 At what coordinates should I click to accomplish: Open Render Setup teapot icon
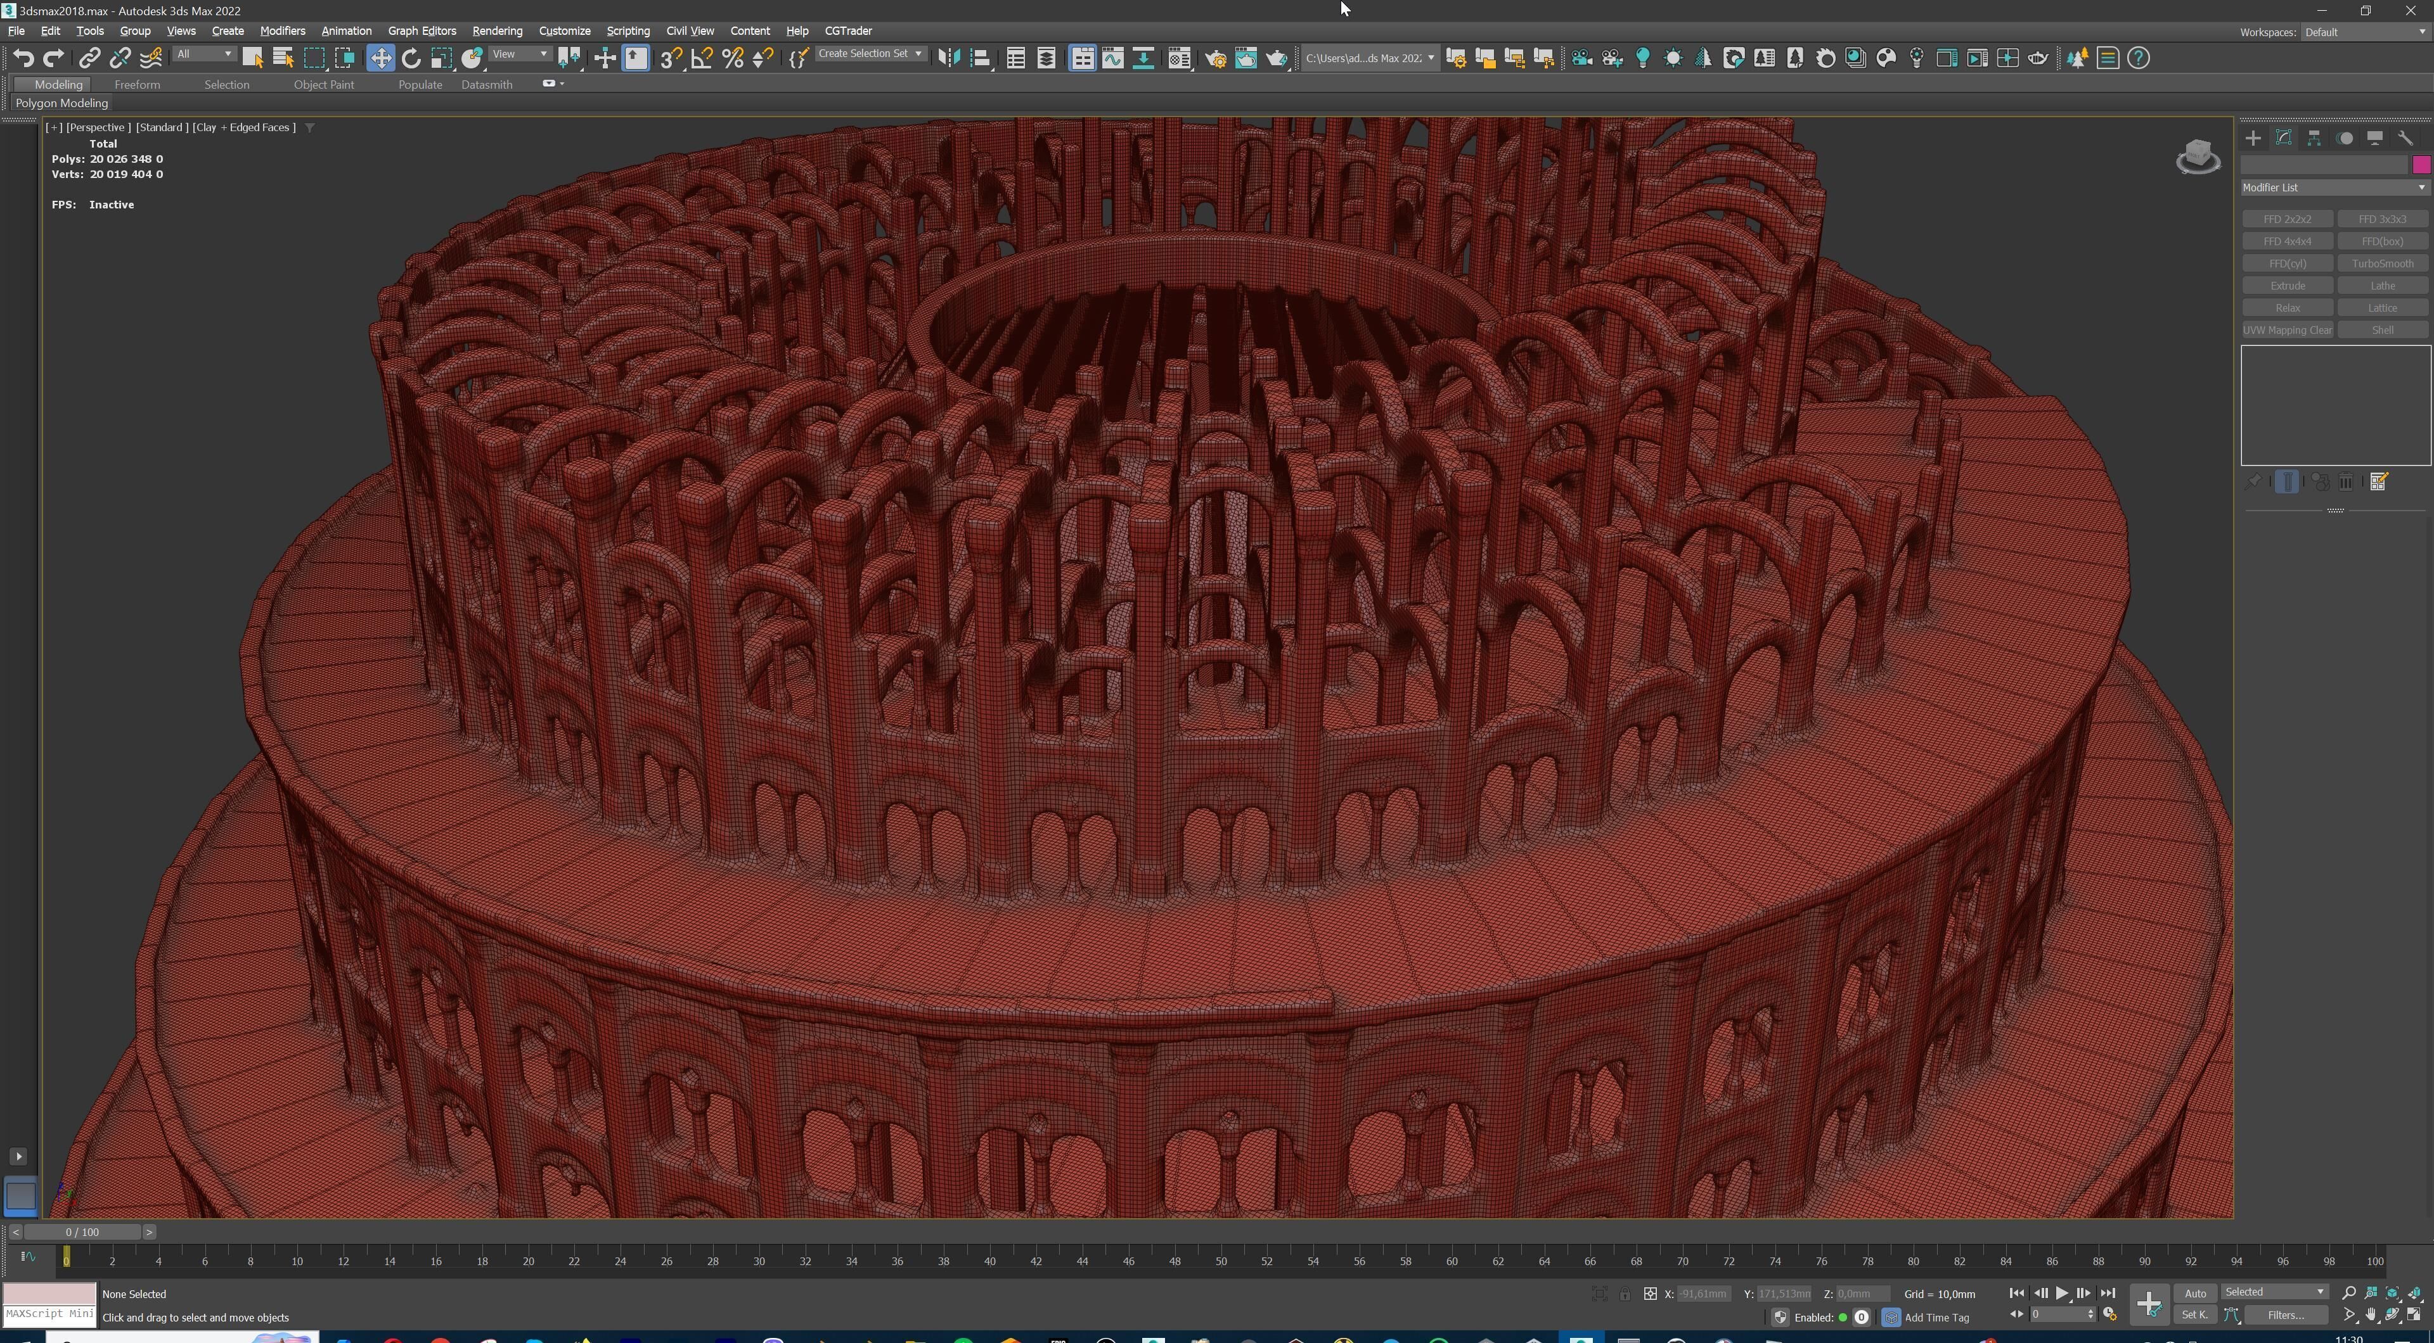1216,58
